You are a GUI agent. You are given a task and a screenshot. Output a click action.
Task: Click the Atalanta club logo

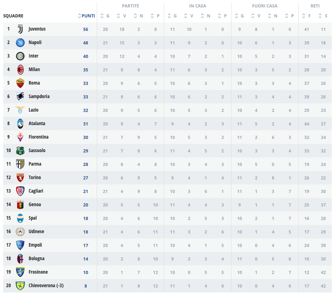pos(20,124)
